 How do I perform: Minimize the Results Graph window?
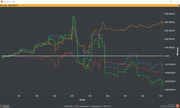164,2
